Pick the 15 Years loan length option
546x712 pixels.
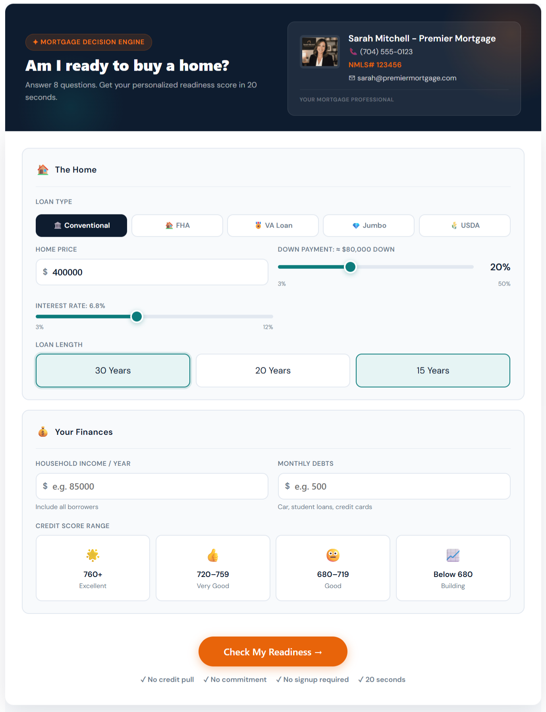433,370
